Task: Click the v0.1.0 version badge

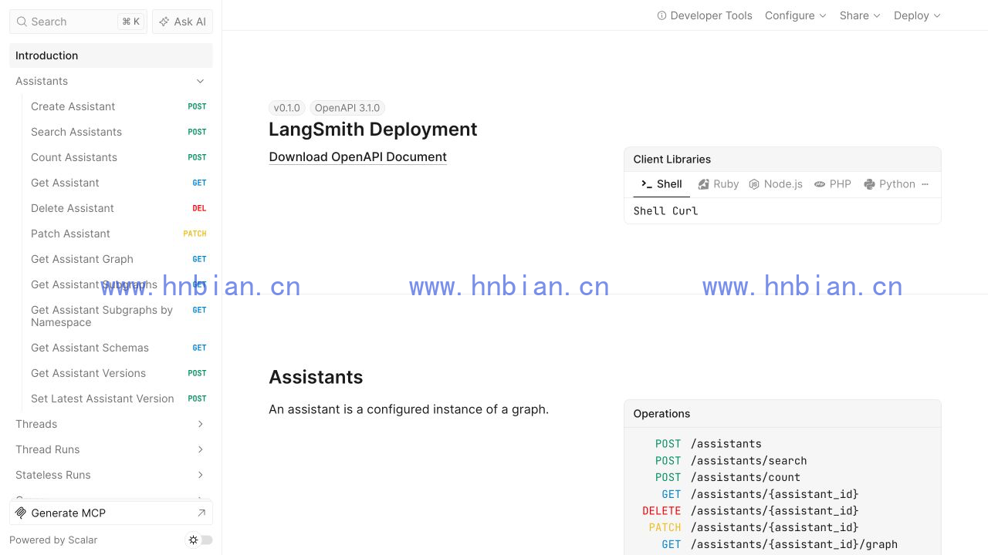Action: click(287, 108)
